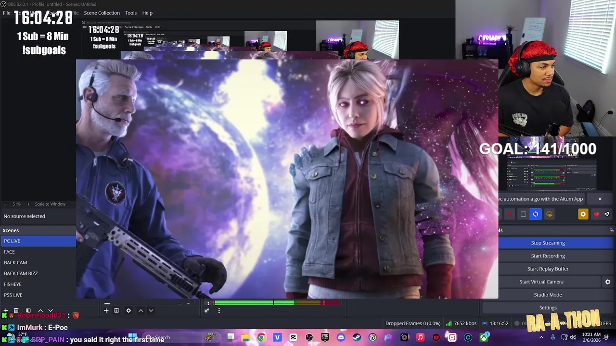Select the PS5 LIVE scene
616x346 pixels.
38,295
